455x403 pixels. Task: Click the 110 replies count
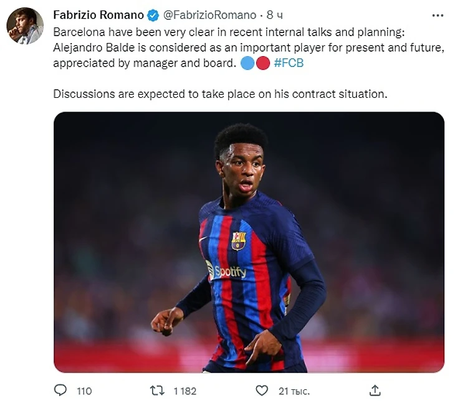pos(84,391)
